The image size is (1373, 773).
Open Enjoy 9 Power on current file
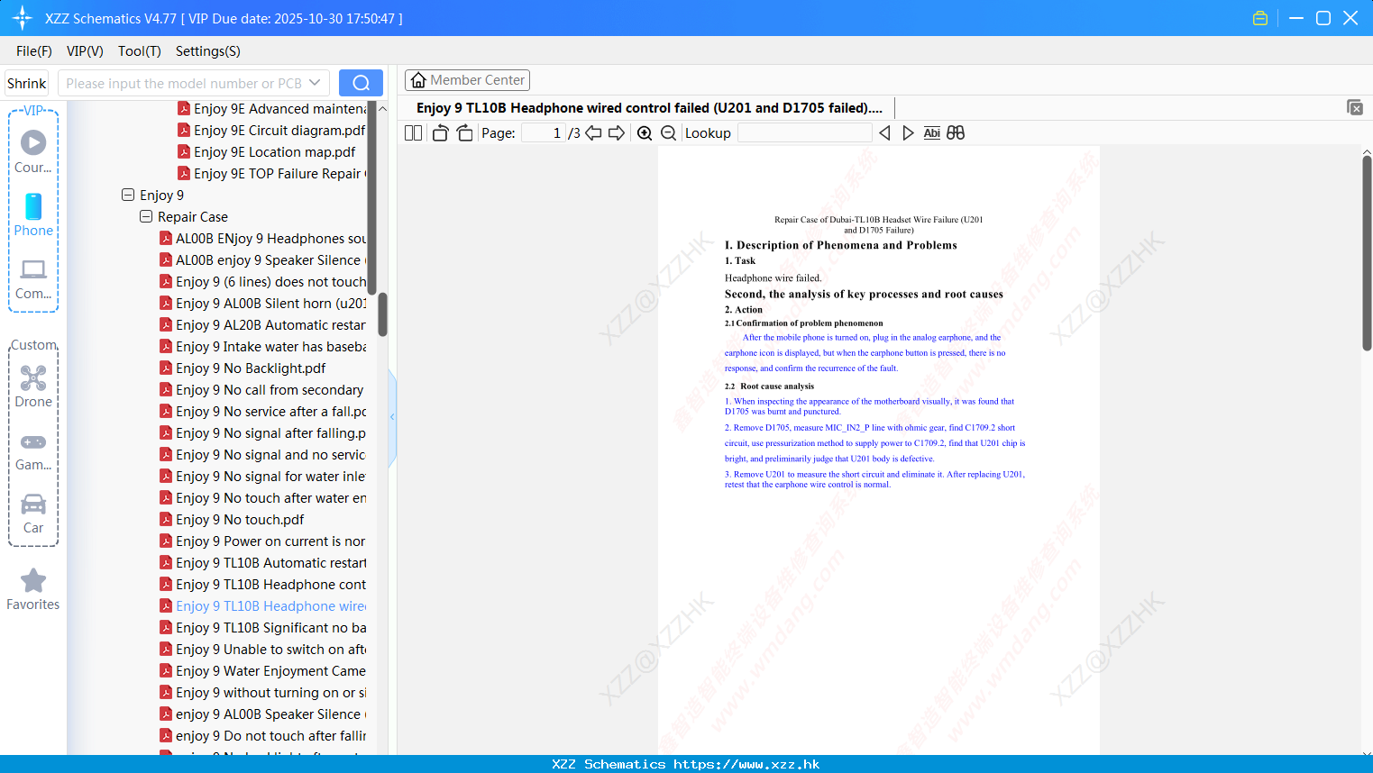262,541
